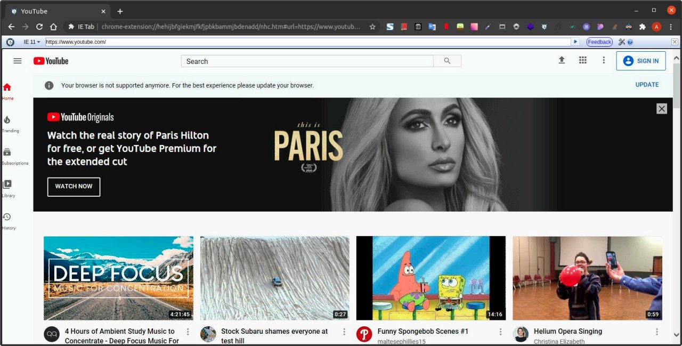Open Library in sidebar
The width and height of the screenshot is (682, 346).
tap(8, 189)
